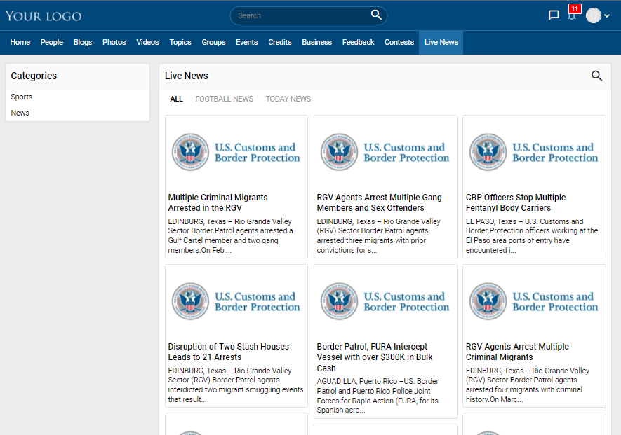Open thumbnail of CBP Fentanyl Body Carriers article
The width and height of the screenshot is (621, 435).
point(534,152)
